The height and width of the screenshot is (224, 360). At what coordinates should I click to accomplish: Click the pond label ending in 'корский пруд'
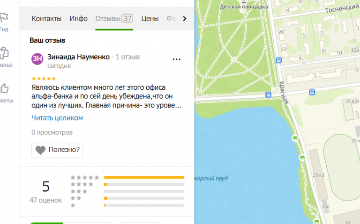point(211,178)
